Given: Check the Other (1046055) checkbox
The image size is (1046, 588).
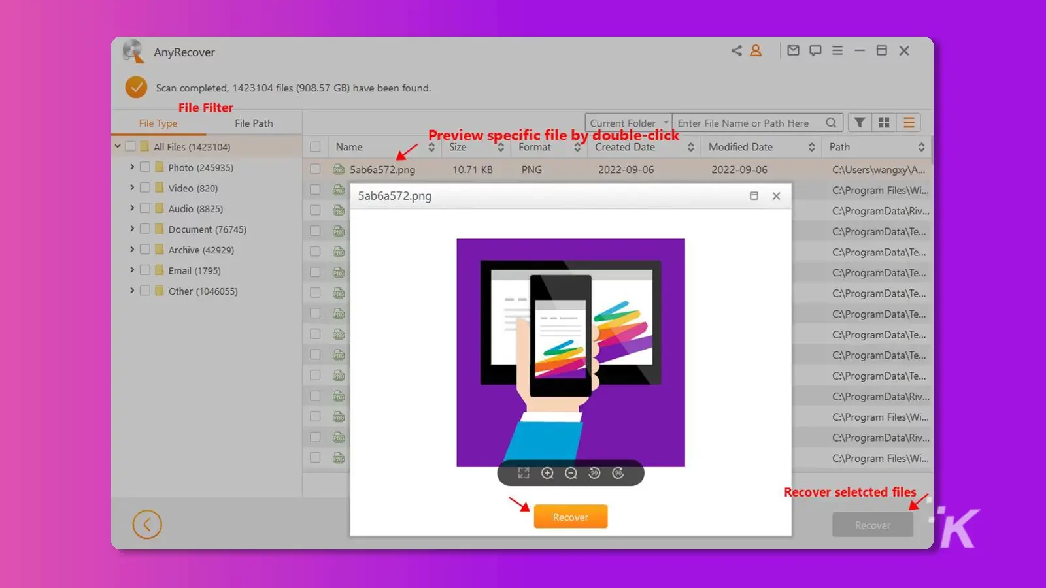Looking at the screenshot, I should pos(145,291).
